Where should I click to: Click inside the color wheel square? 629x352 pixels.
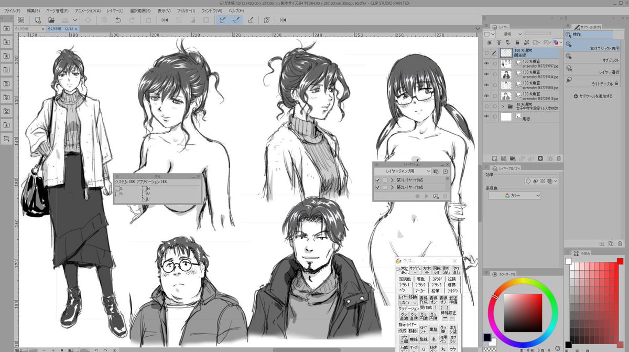point(523,313)
